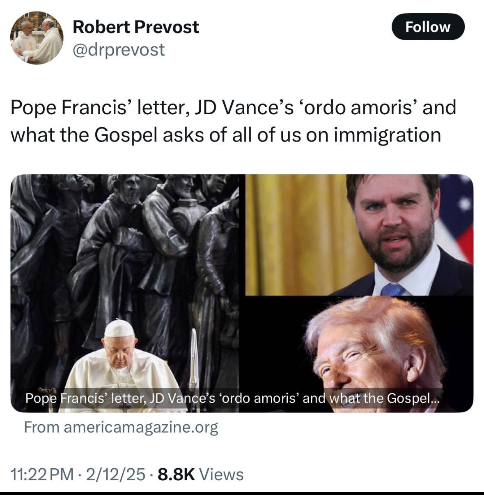Select the @drprevost handle
The image size is (484, 495).
pos(119,49)
